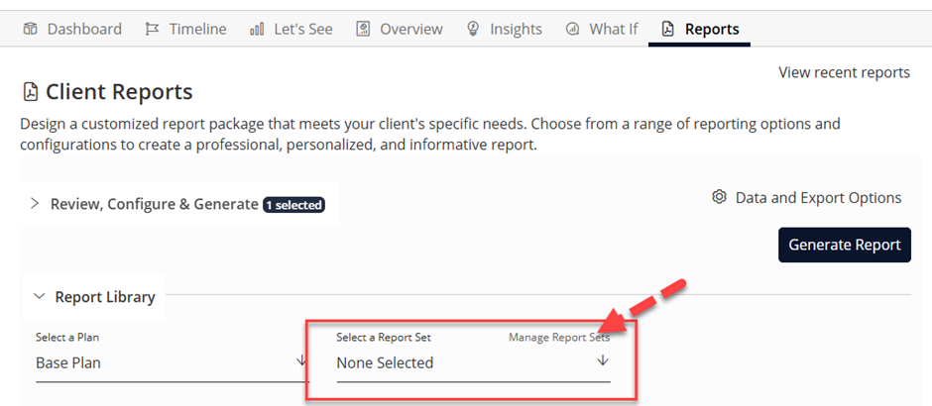932x406 pixels.
Task: Click the Select a Report Set down arrow
Action: tap(603, 360)
